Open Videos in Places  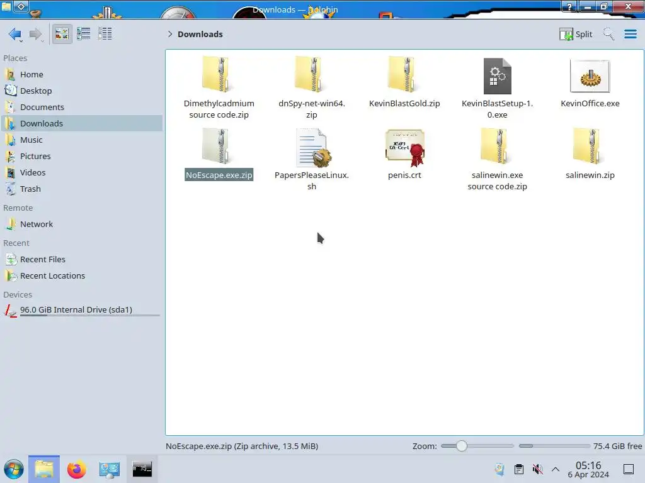tap(81, 173)
